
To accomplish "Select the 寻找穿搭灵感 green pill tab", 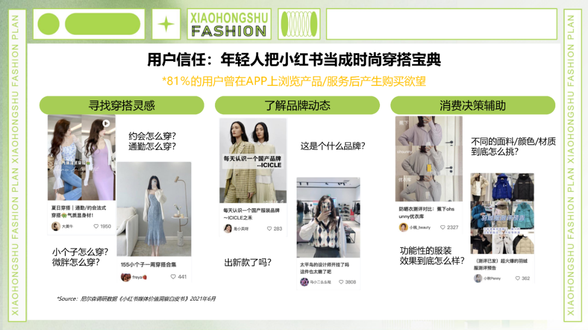I will (121, 105).
